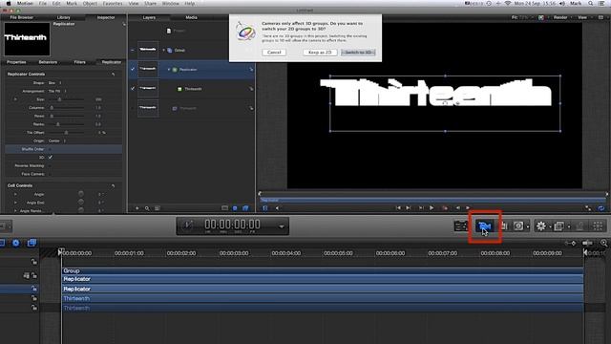Toggle the record animation red button
The image size is (611, 344).
[x=445, y=208]
